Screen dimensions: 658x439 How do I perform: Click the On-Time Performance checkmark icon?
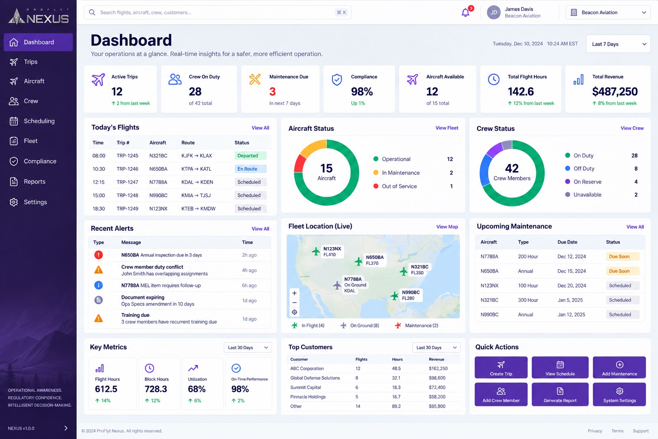point(236,368)
